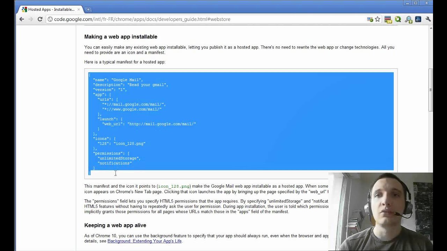The image size is (447, 251).
Task: Focus the address bar URL
Action: tap(142, 19)
